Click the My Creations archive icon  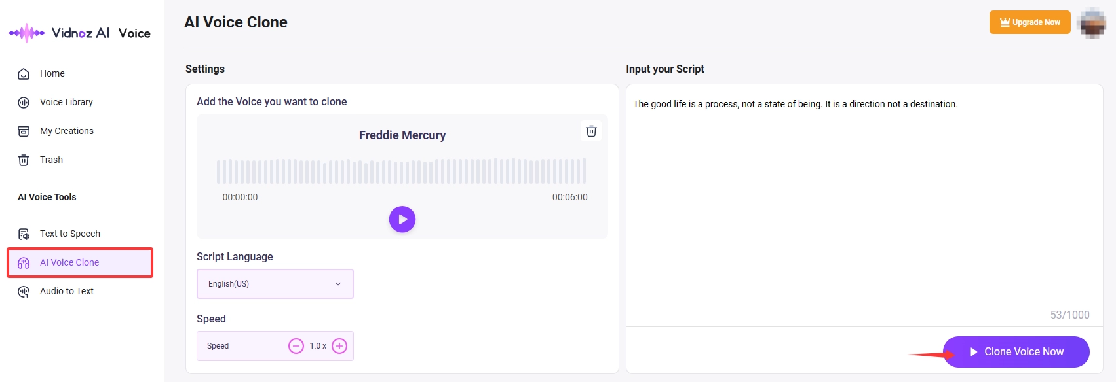[24, 131]
